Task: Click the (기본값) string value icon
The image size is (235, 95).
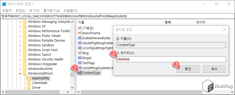Action: 79,28
